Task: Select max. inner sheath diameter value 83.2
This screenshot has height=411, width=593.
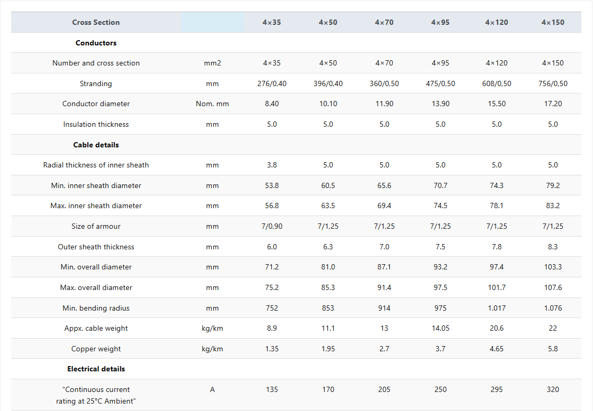Action: [553, 205]
